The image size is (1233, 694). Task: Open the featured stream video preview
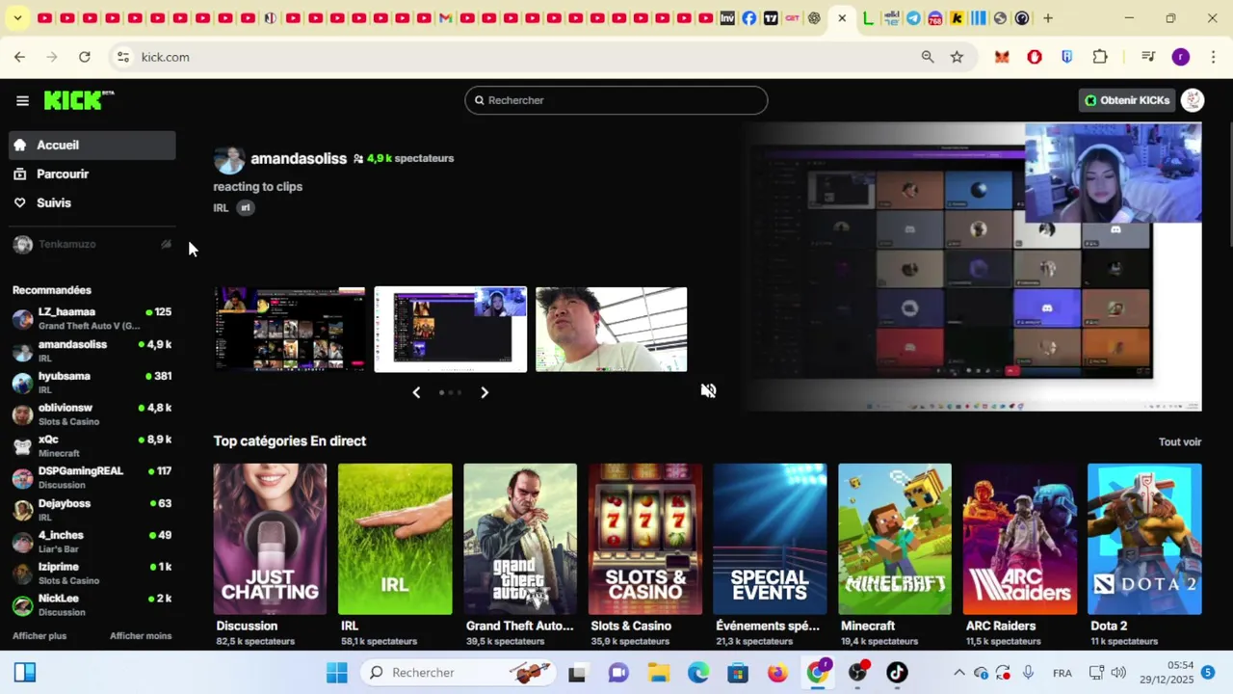(975, 266)
